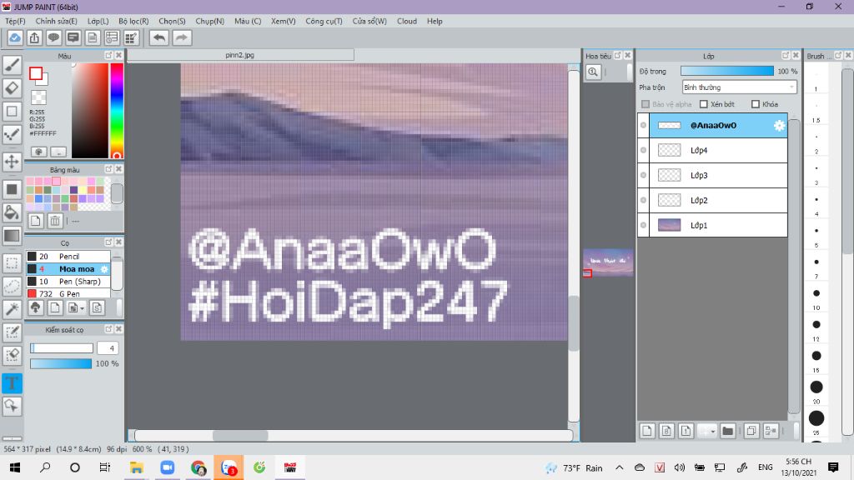854x480 pixels.
Task: Open settings gear of @AnaaOwO layer
Action: (780, 126)
